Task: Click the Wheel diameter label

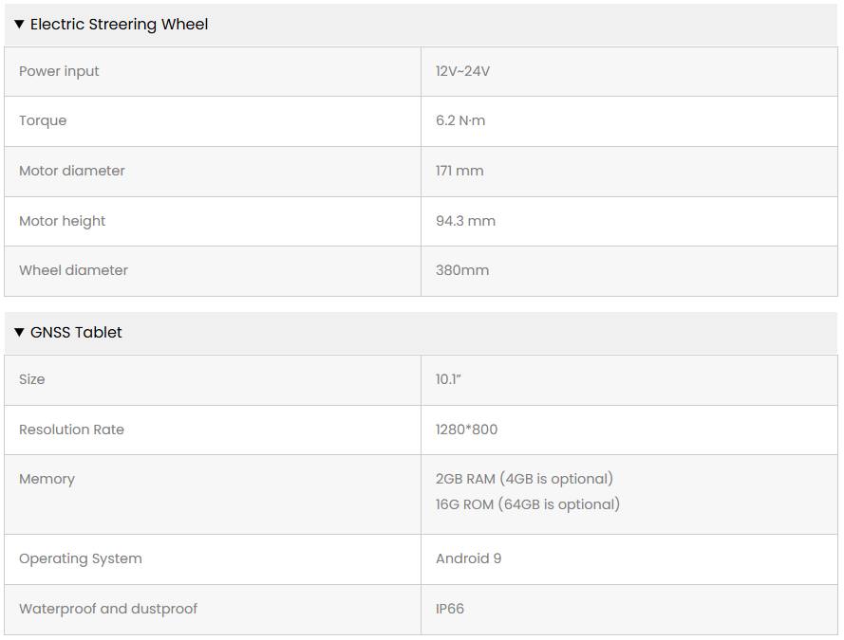Action: tap(73, 271)
